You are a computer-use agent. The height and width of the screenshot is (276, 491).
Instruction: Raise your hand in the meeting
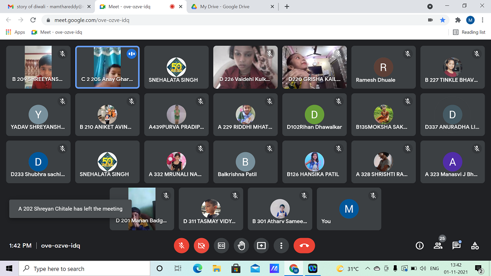(241, 246)
